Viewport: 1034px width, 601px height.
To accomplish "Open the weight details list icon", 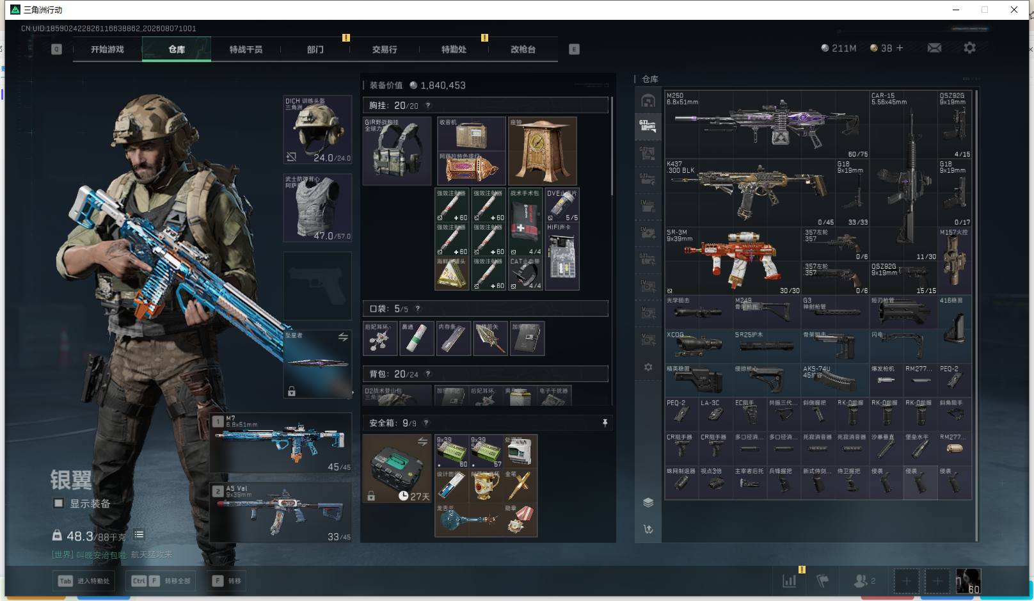I will [139, 534].
